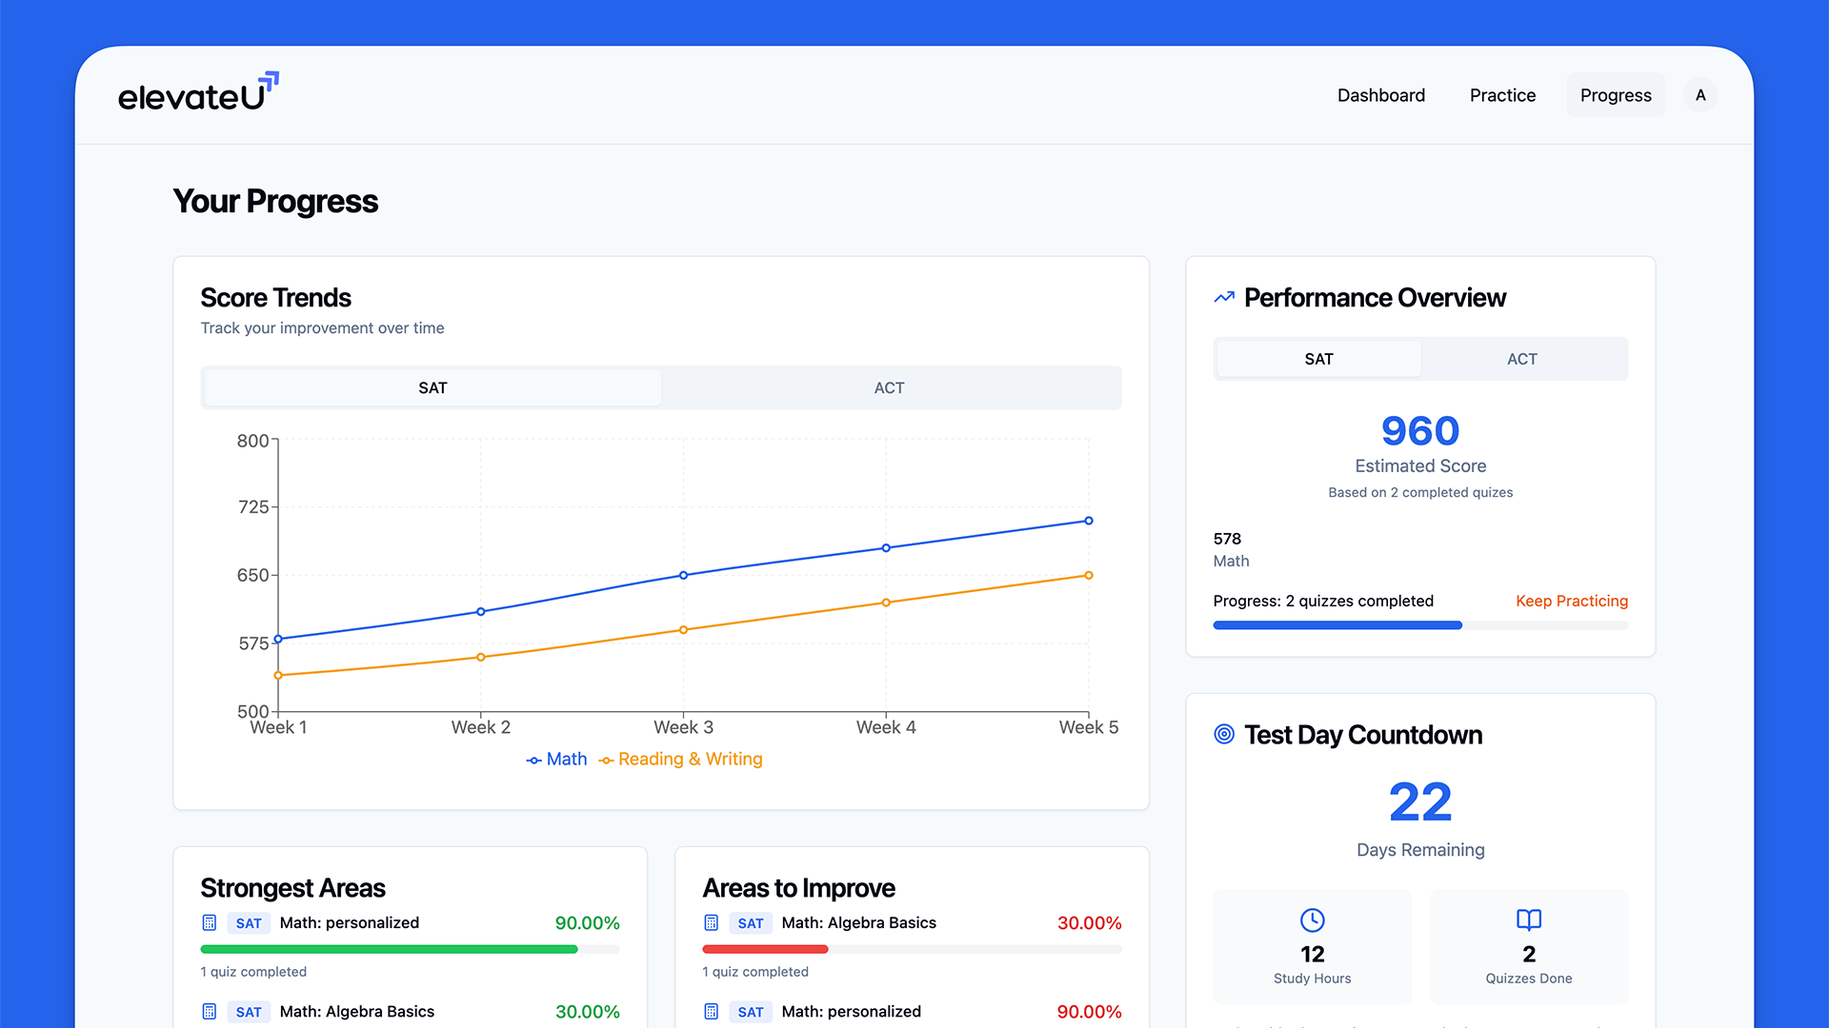This screenshot has width=1829, height=1028.
Task: Click the quizzes completed progress bar
Action: (1420, 625)
